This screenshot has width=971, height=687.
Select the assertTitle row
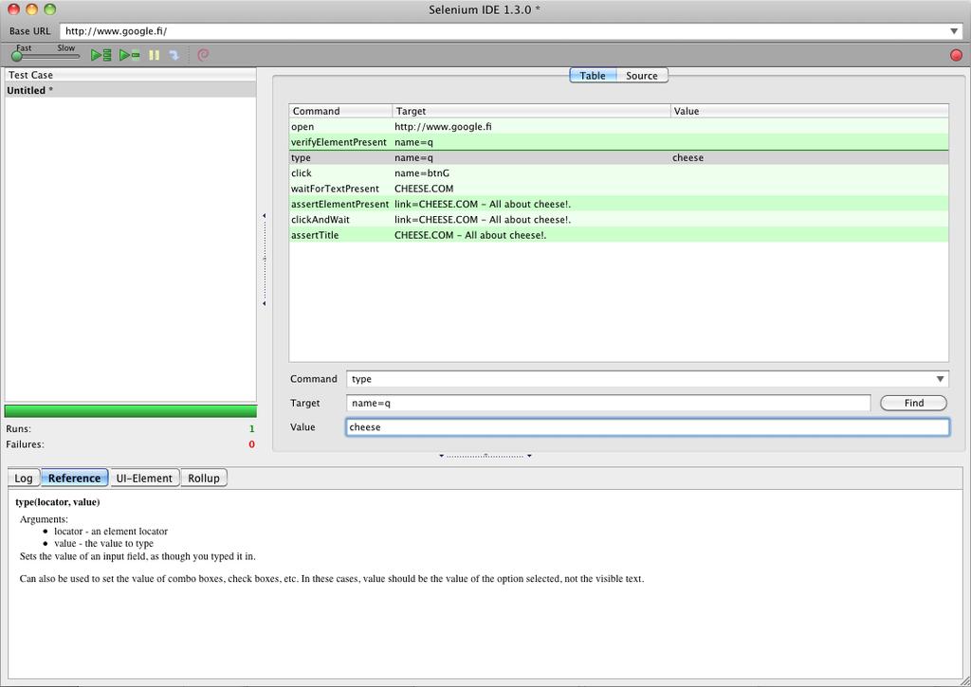tap(618, 235)
